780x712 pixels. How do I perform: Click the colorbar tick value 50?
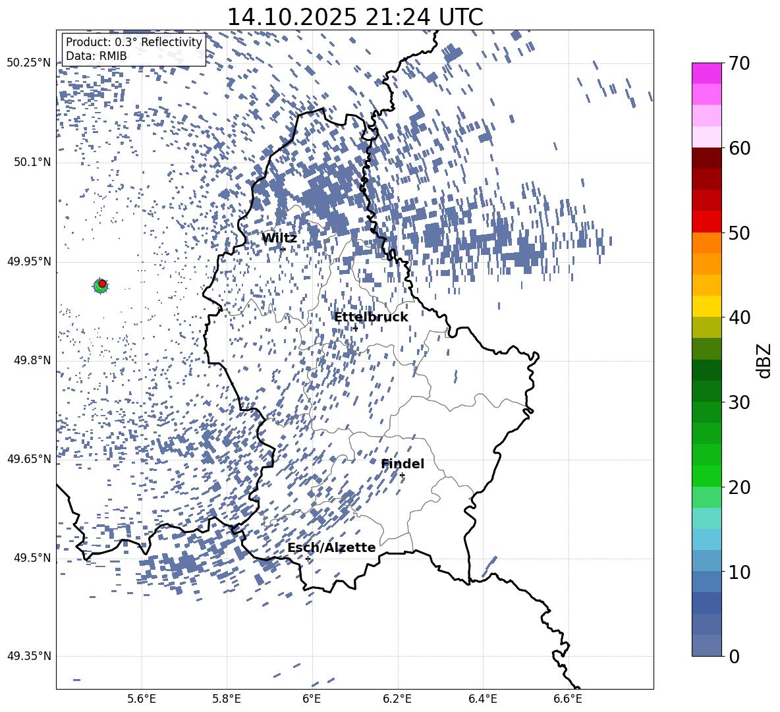click(739, 233)
